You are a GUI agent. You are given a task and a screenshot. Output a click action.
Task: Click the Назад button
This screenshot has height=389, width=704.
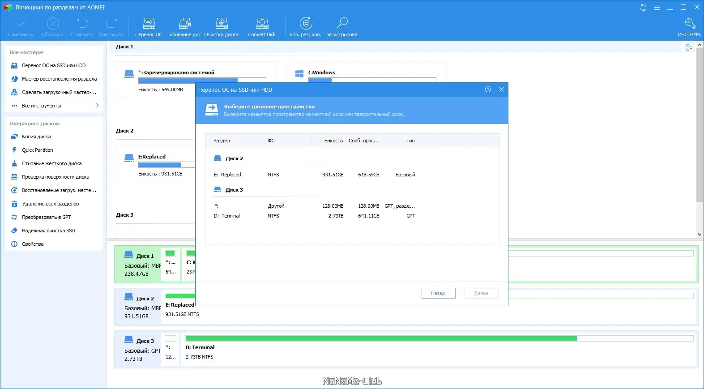click(438, 293)
